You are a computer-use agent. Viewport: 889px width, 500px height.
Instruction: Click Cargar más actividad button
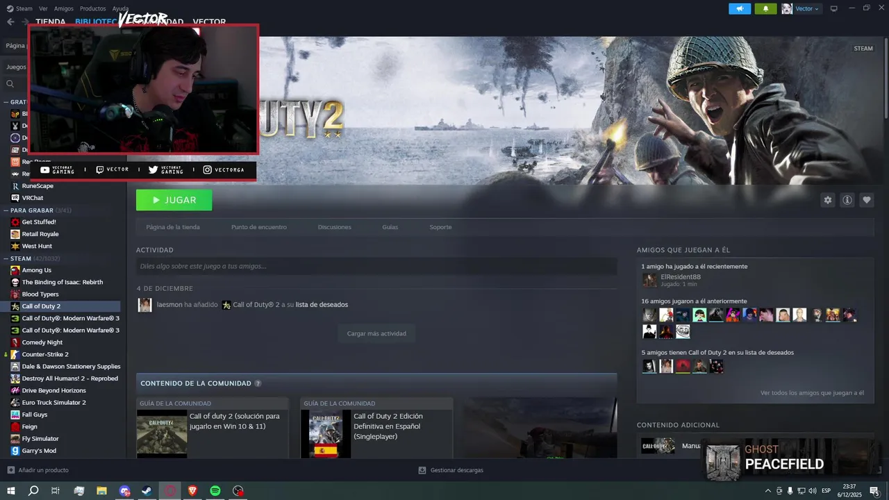tap(376, 333)
